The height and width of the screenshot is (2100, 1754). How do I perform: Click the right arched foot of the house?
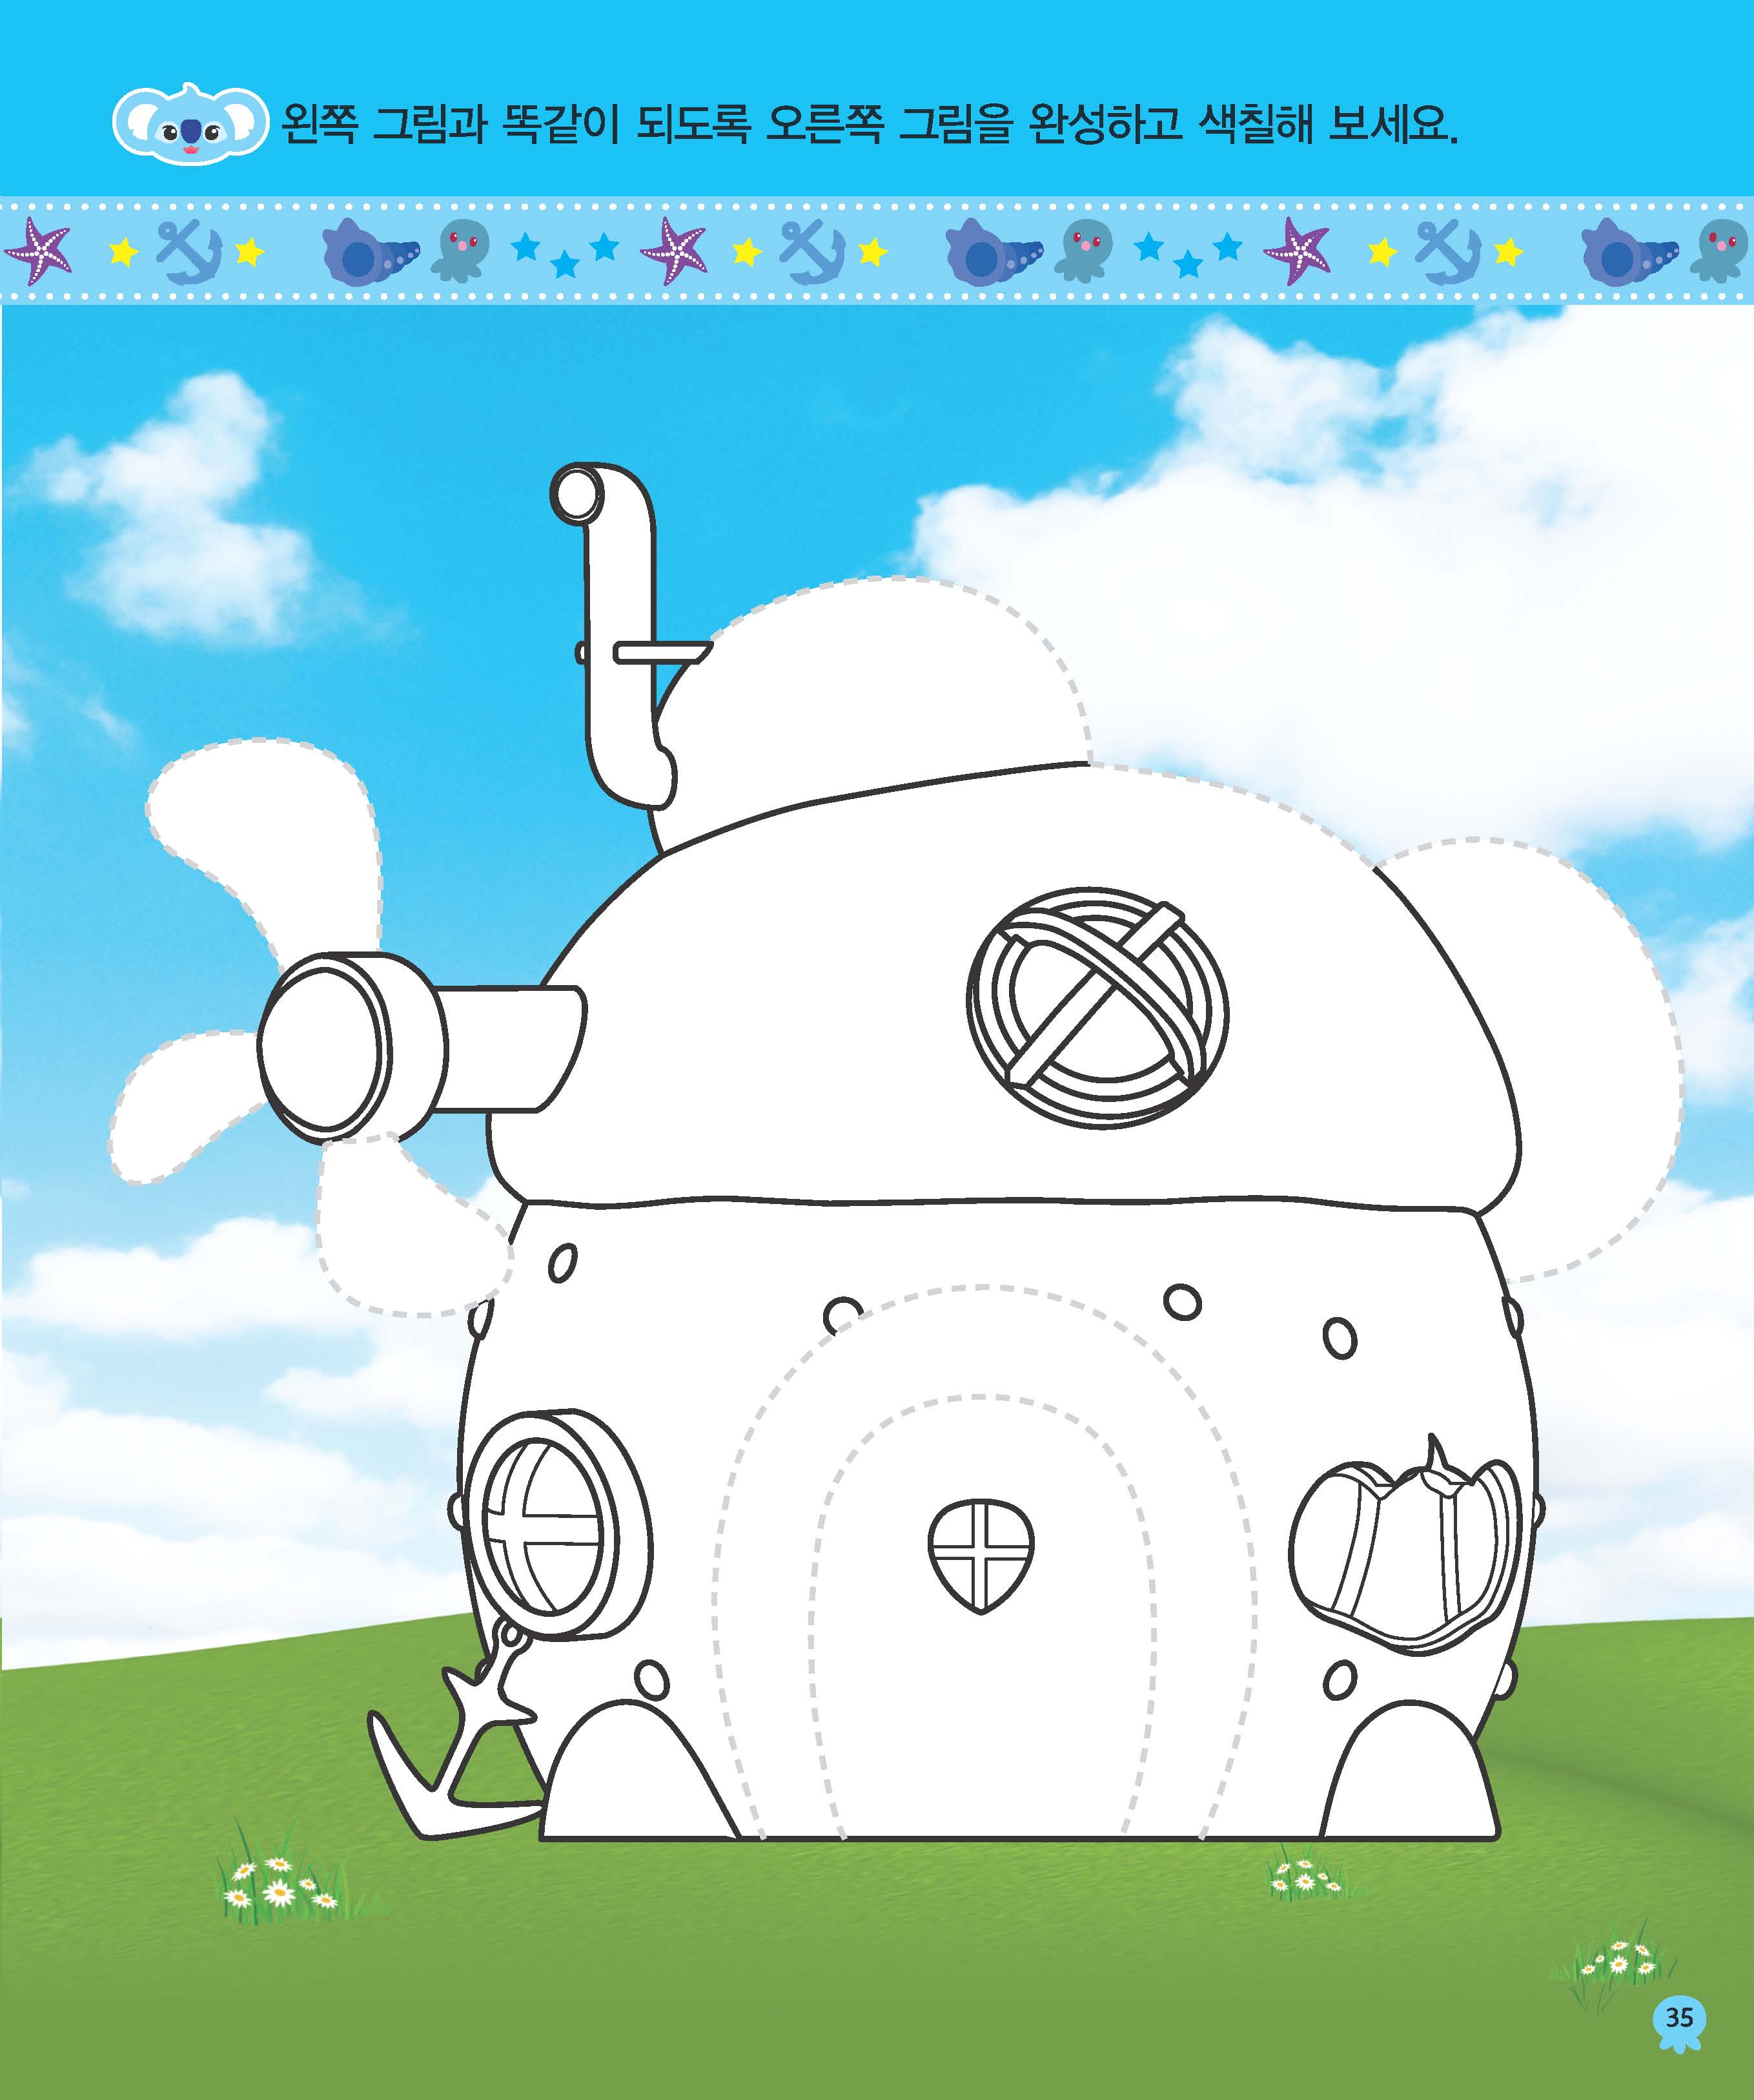[1409, 1770]
